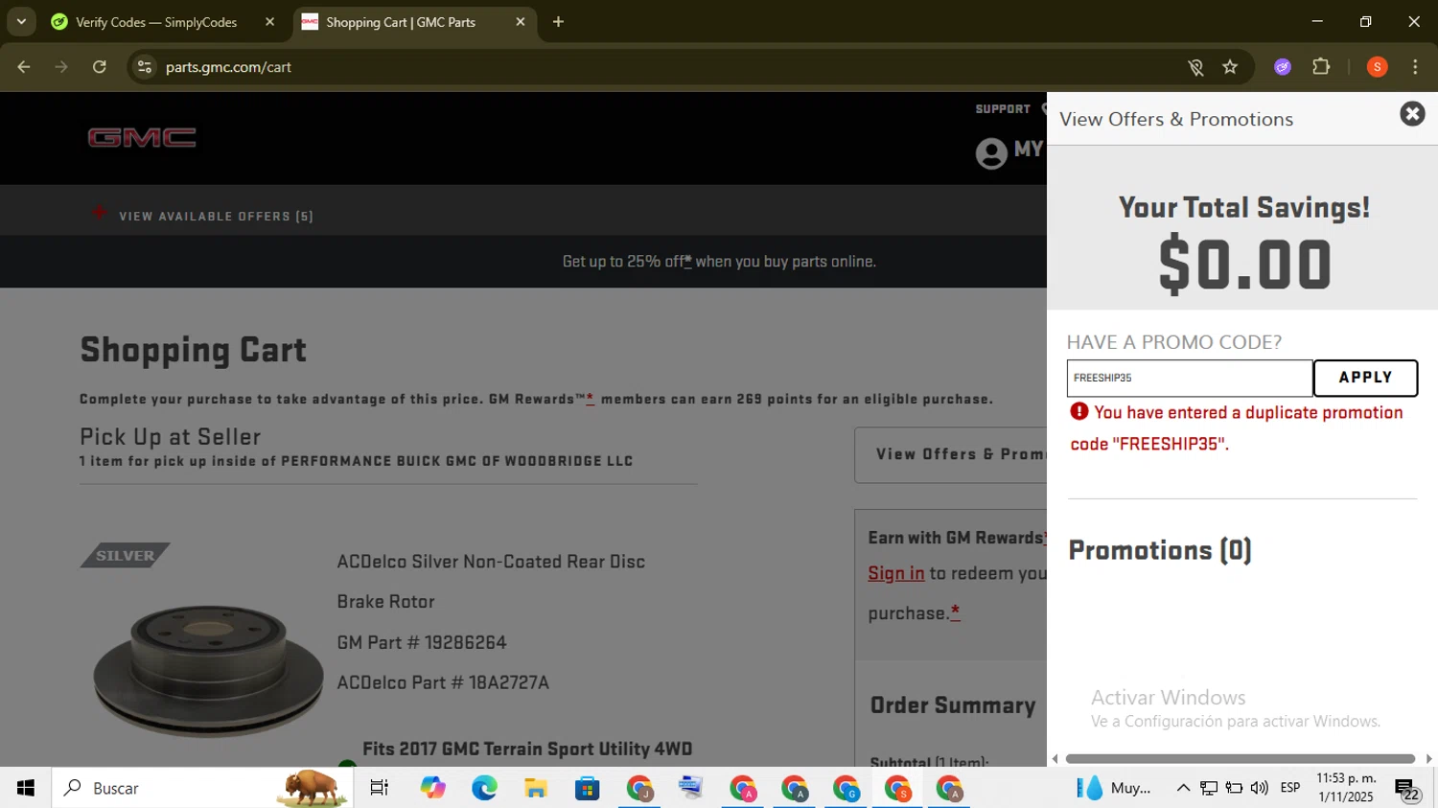The height and width of the screenshot is (808, 1438).
Task: Click the scrollbar left arrow in offers panel
Action: tap(1055, 758)
